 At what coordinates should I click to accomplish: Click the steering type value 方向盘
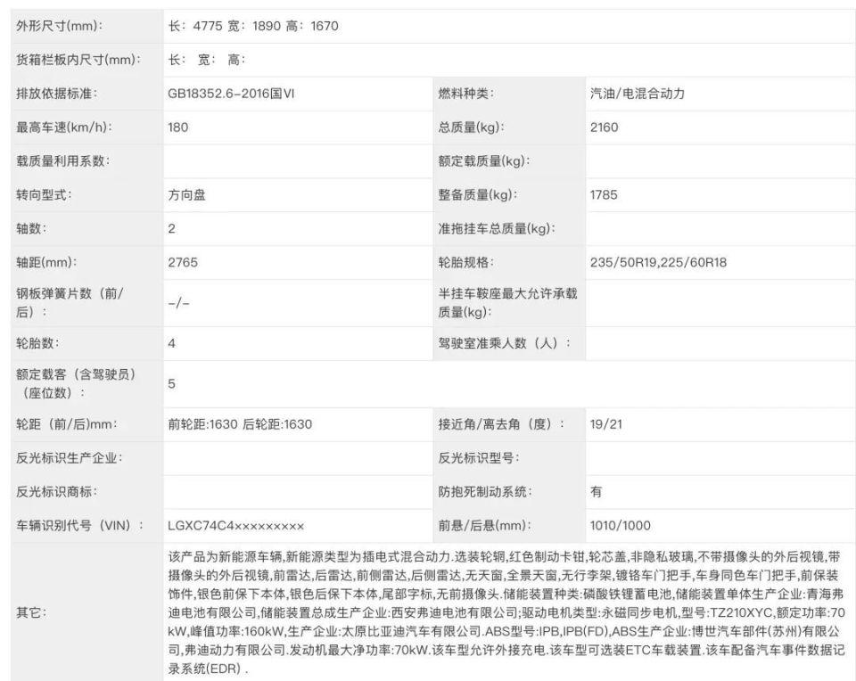(x=186, y=195)
